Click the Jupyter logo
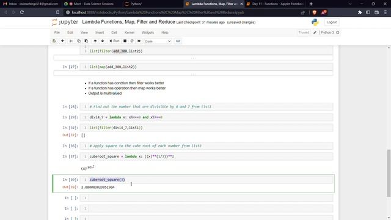 pos(65,22)
